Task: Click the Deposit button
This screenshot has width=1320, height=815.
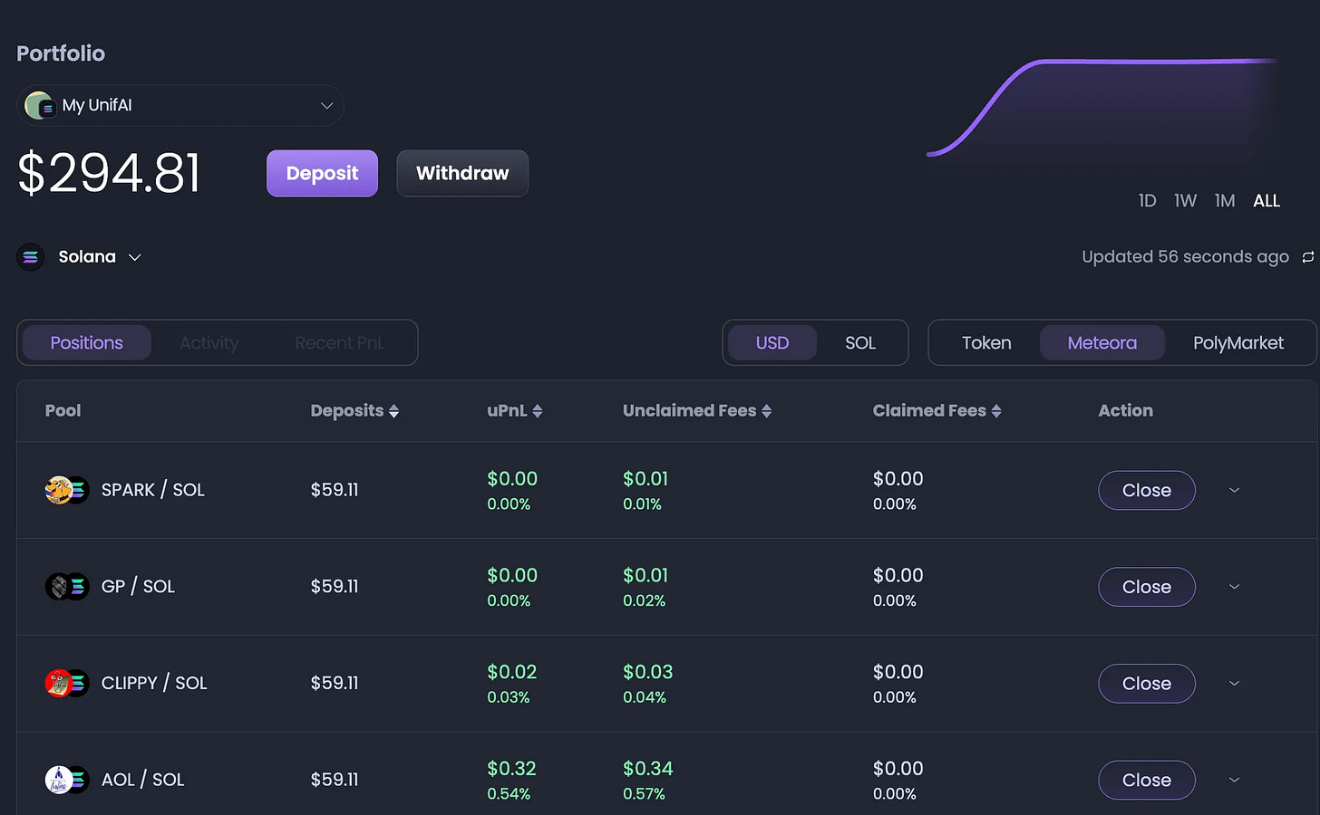Action: point(322,173)
